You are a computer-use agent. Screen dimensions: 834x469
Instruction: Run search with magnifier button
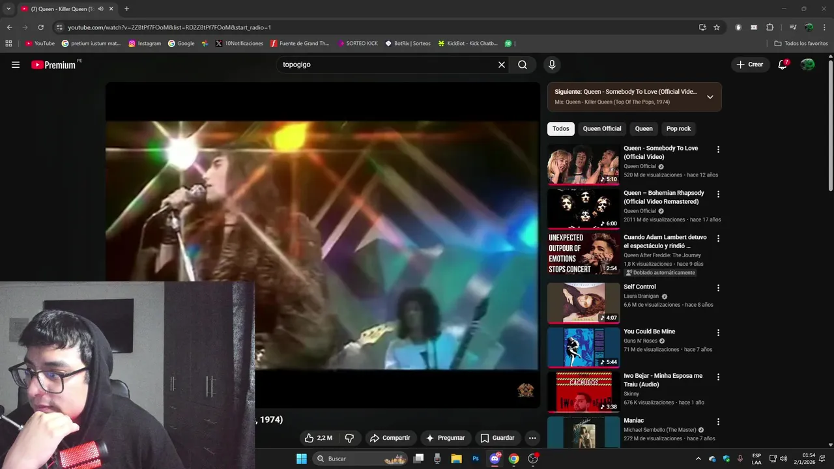(523, 64)
